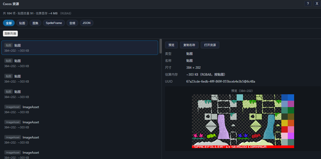Screen dimensions: 321x159
Task: Click the 估算内存 field label
Action: point(171,75)
